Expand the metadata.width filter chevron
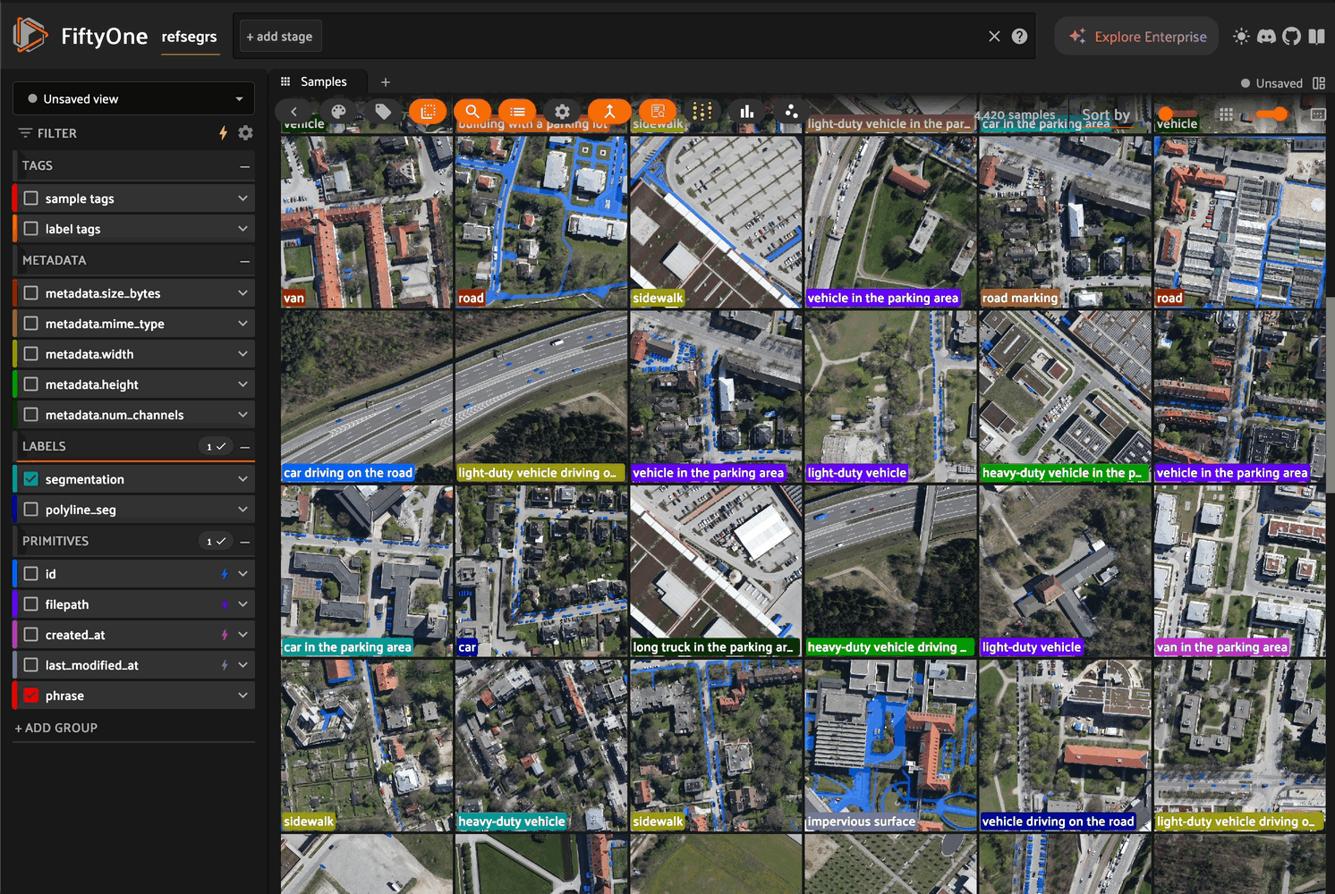Screen dimensions: 1335x894 click(242, 354)
